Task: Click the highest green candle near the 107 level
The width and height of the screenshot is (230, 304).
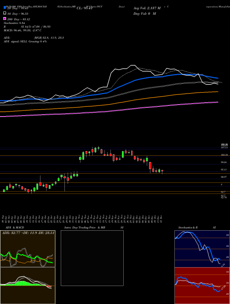Action: click(x=98, y=148)
